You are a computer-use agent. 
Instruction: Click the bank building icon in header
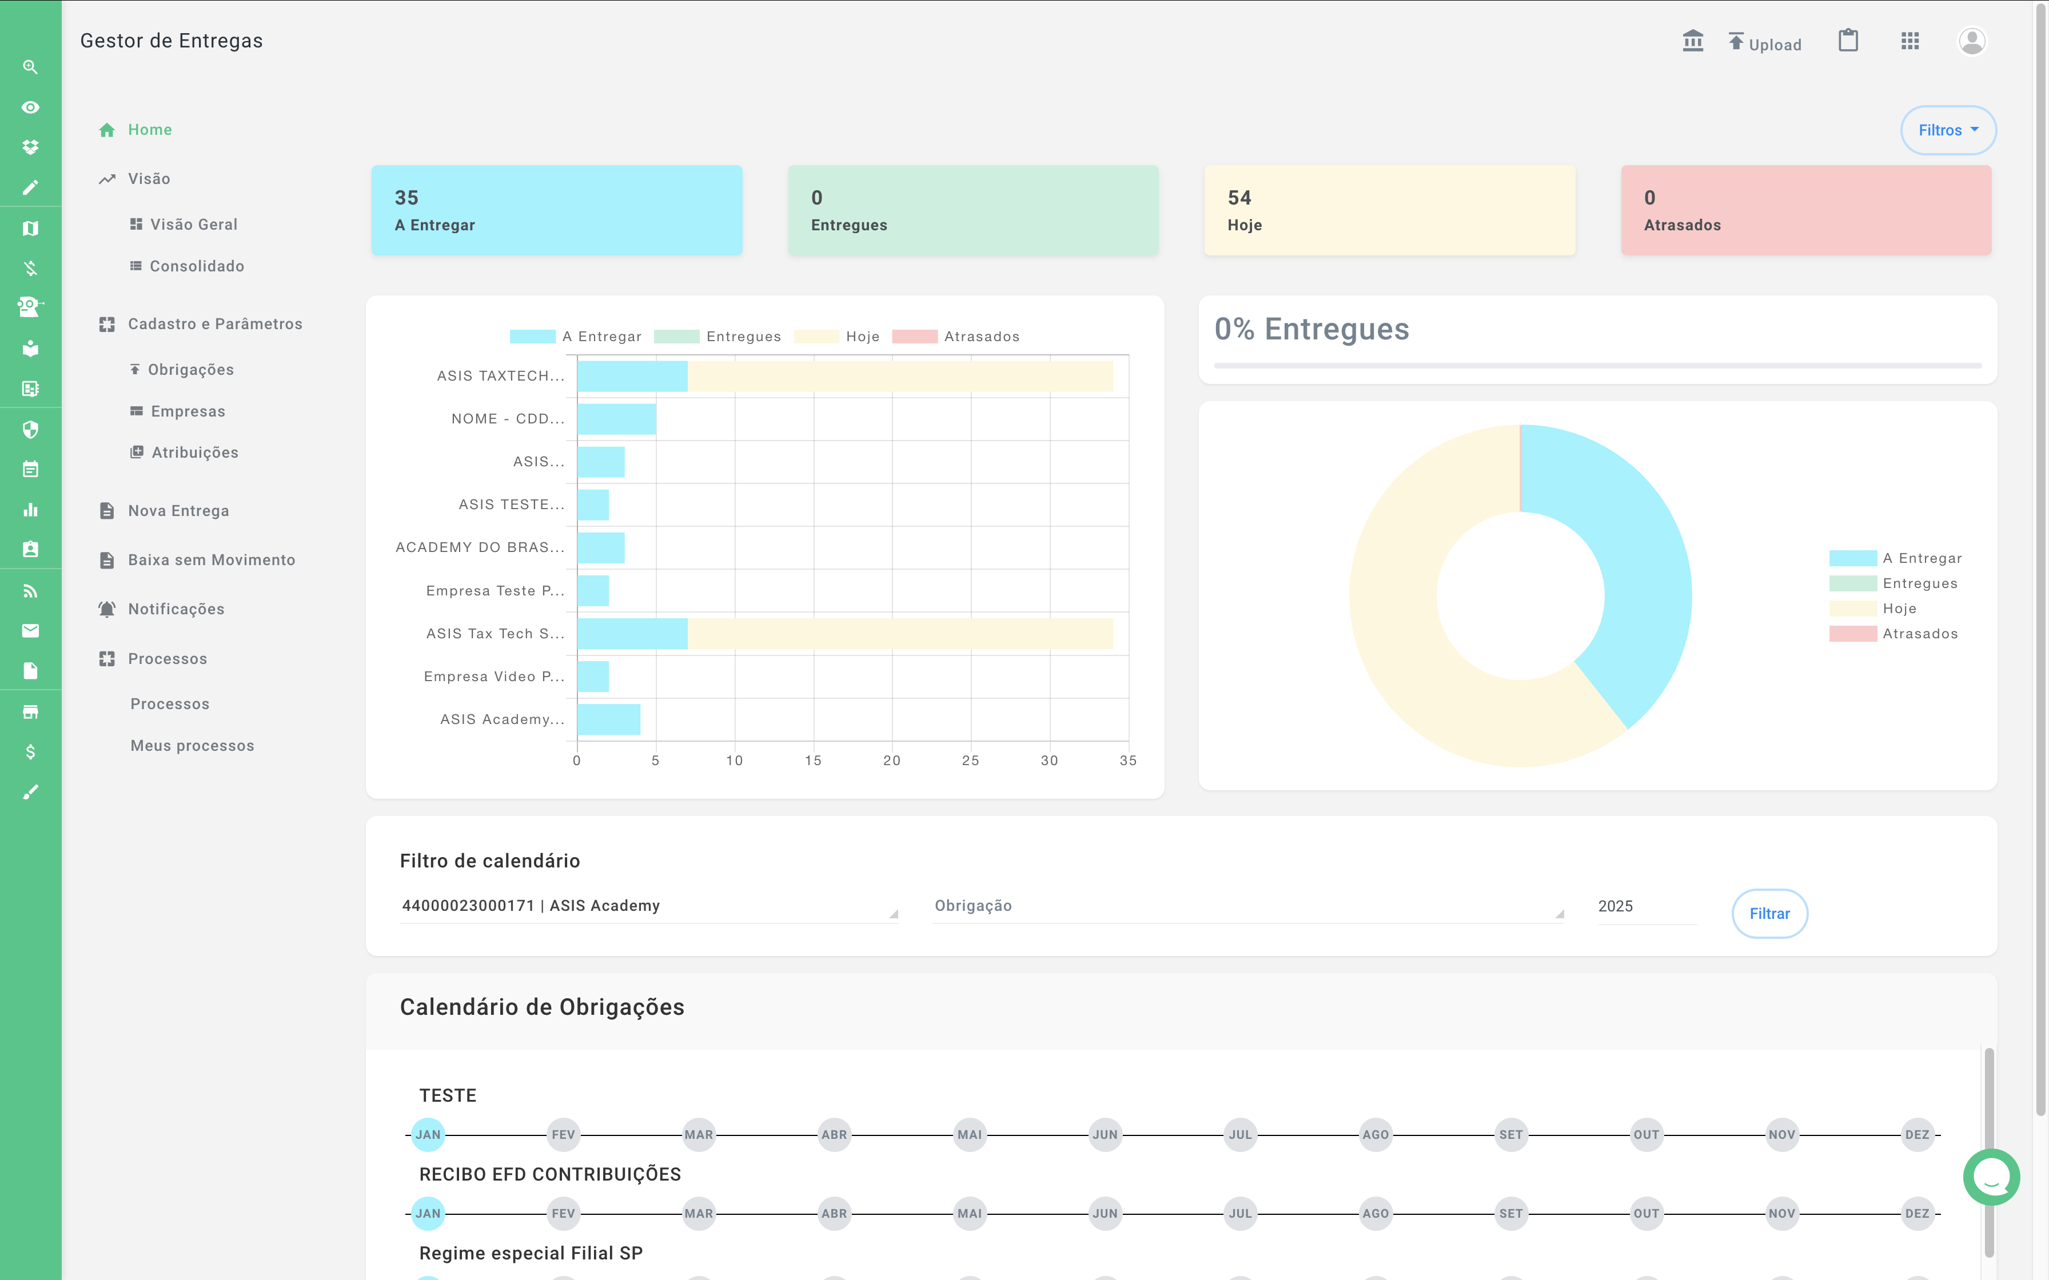[x=1693, y=41]
